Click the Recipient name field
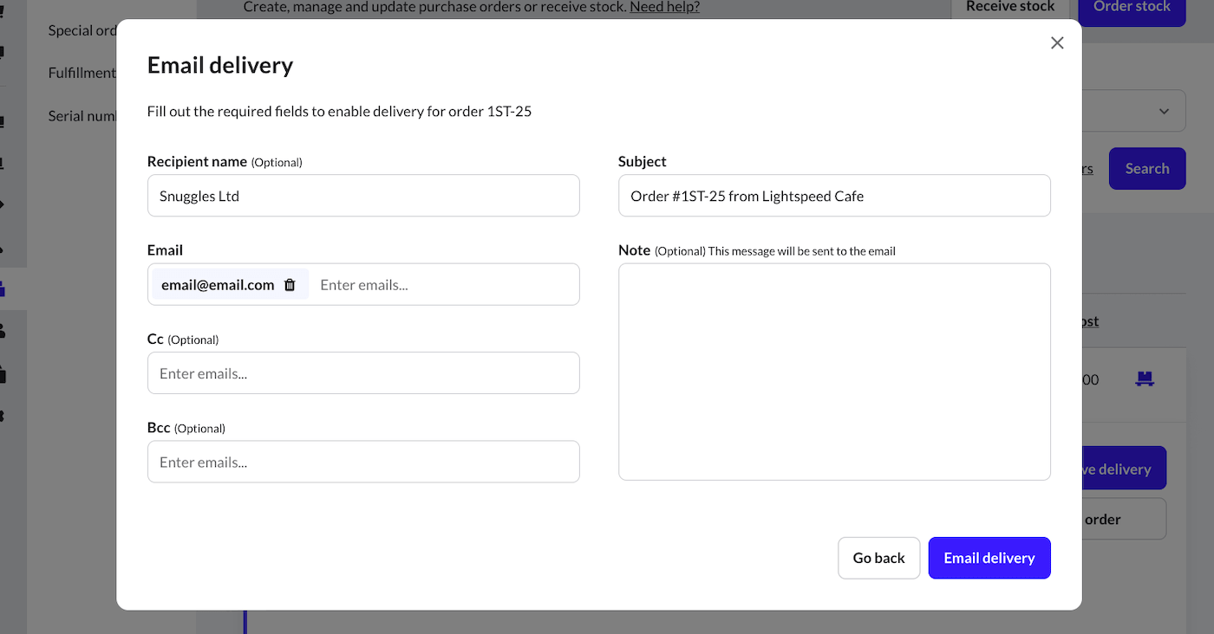The height and width of the screenshot is (634, 1214). (x=363, y=196)
